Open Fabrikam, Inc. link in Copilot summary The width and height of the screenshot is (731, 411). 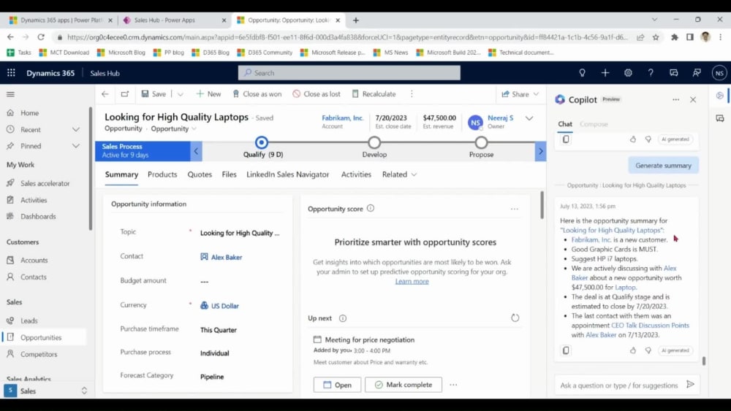(591, 239)
